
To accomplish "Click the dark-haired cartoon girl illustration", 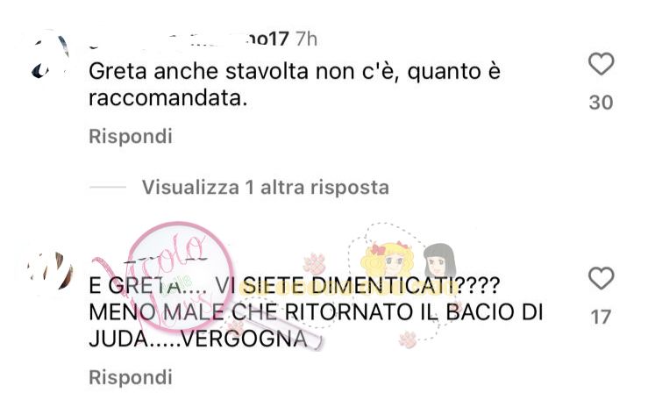I will click(440, 261).
